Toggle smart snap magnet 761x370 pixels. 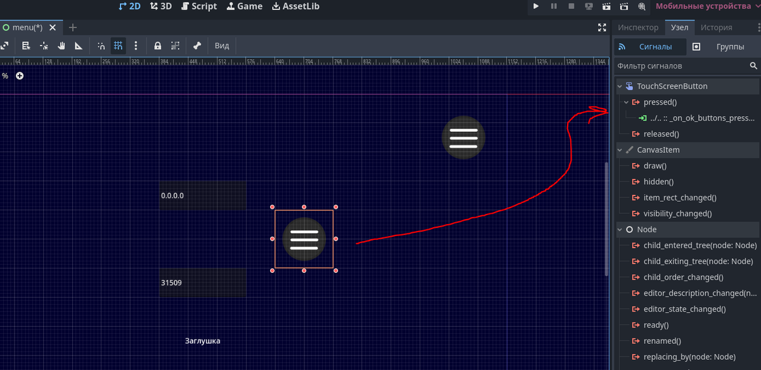[101, 46]
